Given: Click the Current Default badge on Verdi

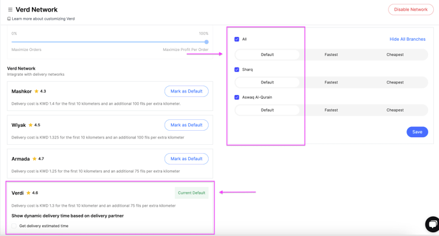Looking at the screenshot, I should click(x=191, y=193).
